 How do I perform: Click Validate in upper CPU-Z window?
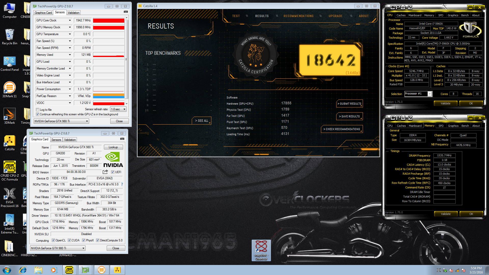click(x=445, y=103)
